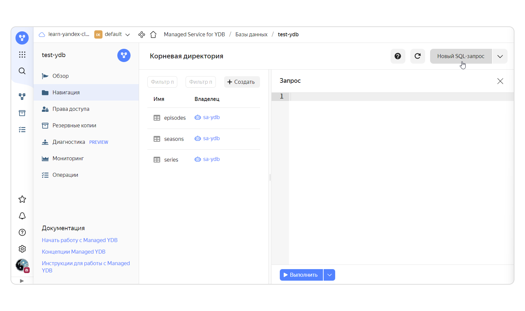The height and width of the screenshot is (311, 525).
Task: Focus the second Фильтр owner field
Action: tap(201, 82)
